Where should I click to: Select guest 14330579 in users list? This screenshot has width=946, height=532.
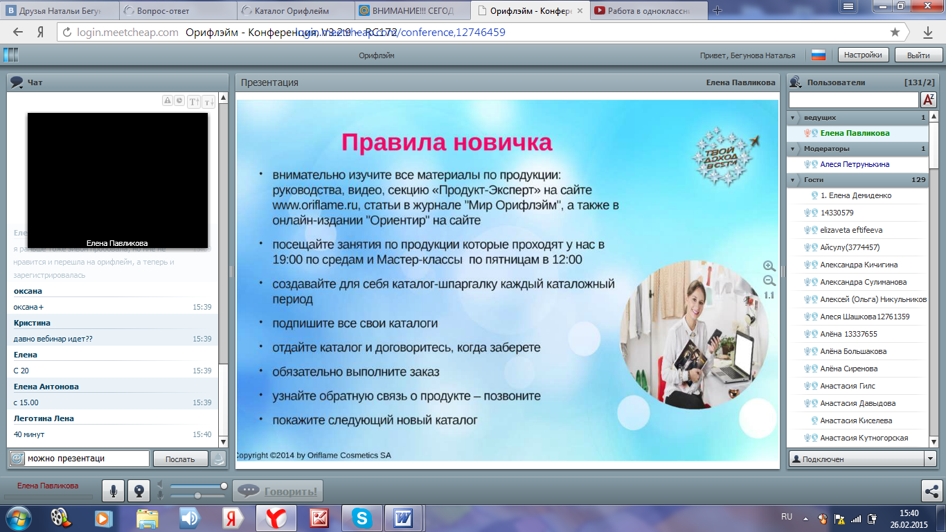click(837, 213)
